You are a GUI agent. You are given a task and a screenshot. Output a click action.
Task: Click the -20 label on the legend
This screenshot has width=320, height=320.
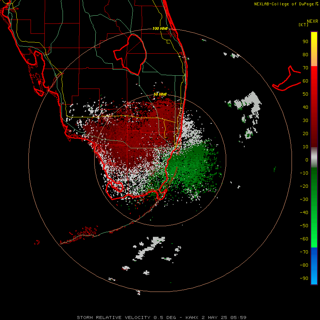(x=304, y=186)
